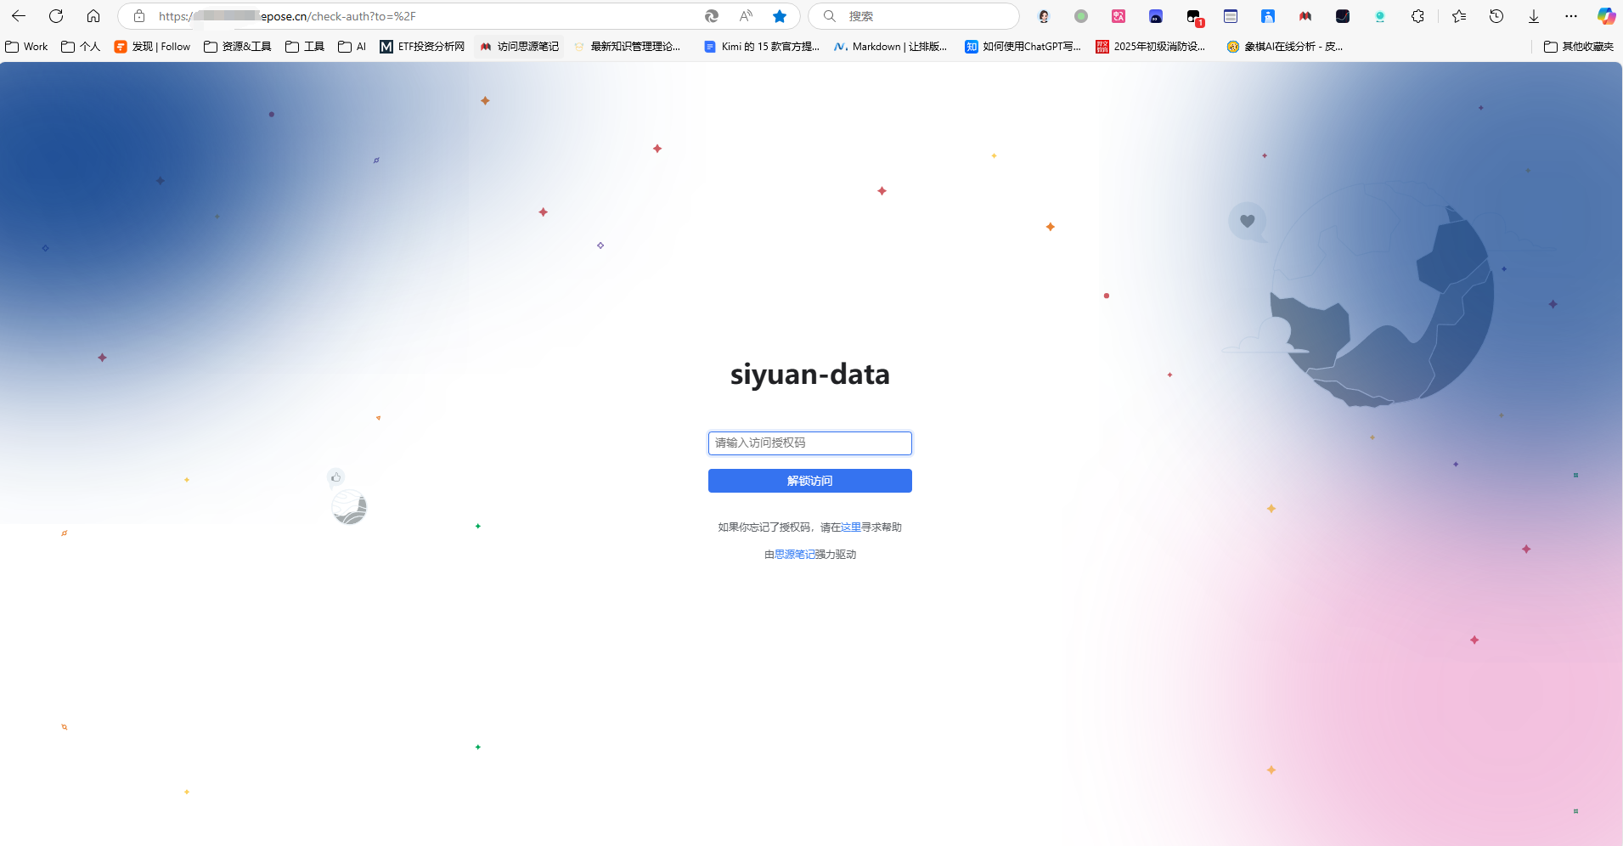Open the 发现 | Follow bookmark
The width and height of the screenshot is (1623, 846).
[153, 47]
